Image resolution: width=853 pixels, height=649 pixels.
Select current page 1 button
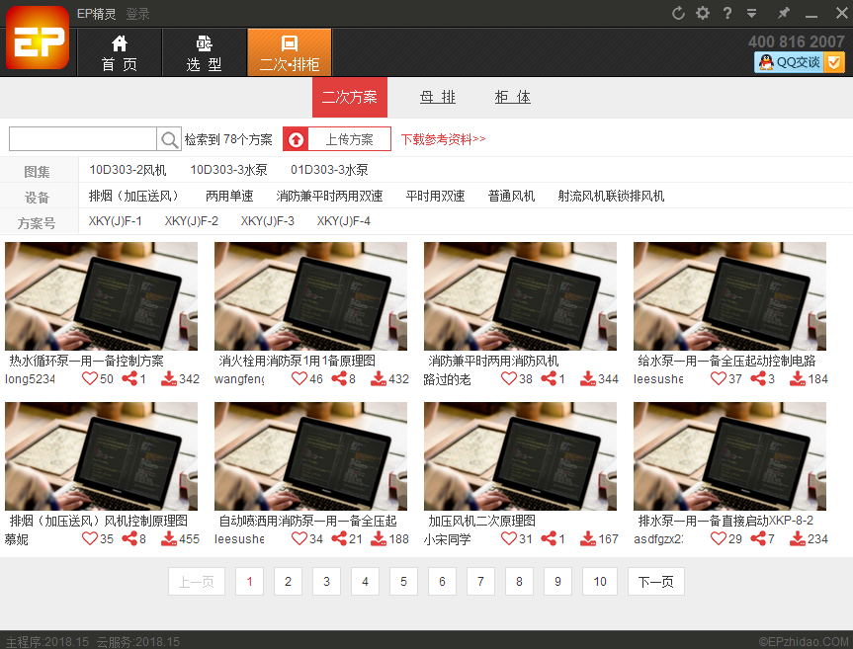pyautogui.click(x=250, y=582)
